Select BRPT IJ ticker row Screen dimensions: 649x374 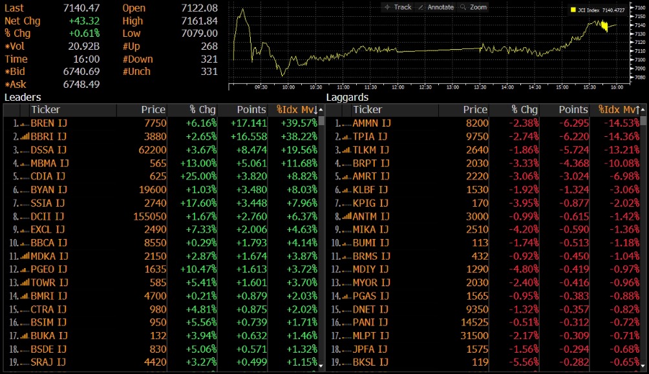pos(484,163)
